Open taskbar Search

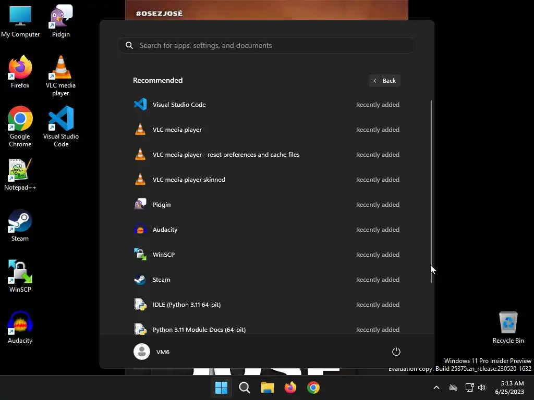pos(245,387)
